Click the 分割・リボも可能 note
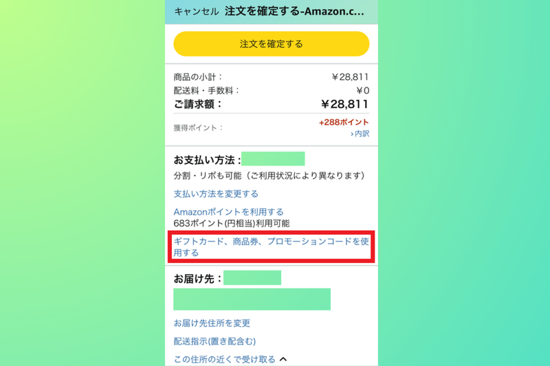550x366 pixels. [268, 176]
